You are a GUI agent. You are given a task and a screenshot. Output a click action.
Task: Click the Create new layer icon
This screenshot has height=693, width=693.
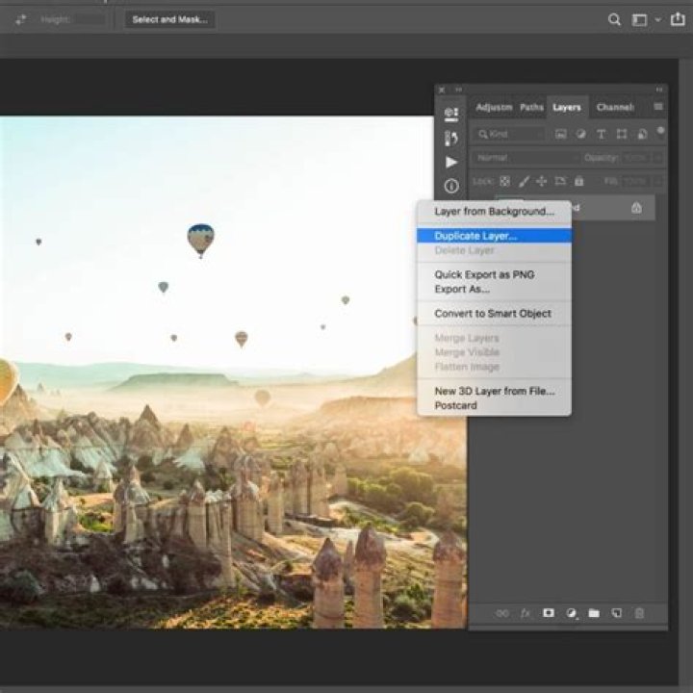pyautogui.click(x=616, y=613)
